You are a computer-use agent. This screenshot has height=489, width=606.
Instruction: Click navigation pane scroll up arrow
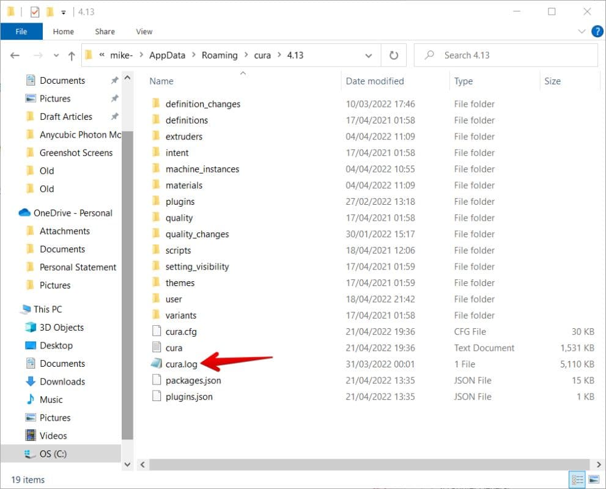pyautogui.click(x=128, y=78)
